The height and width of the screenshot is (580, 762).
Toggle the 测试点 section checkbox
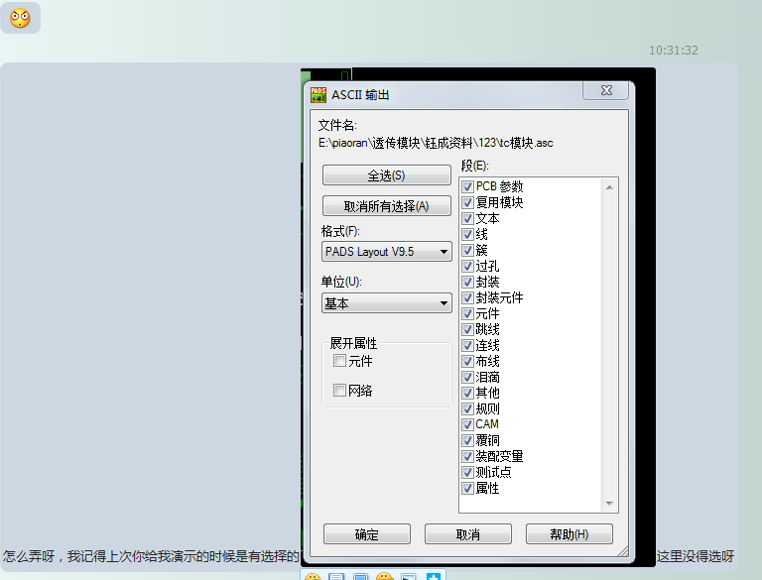coord(467,472)
